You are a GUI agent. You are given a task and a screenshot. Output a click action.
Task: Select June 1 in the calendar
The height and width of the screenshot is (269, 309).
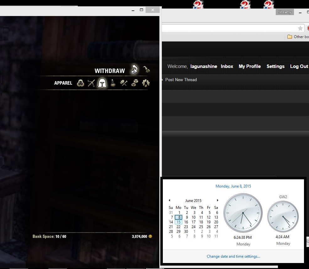tap(179, 212)
